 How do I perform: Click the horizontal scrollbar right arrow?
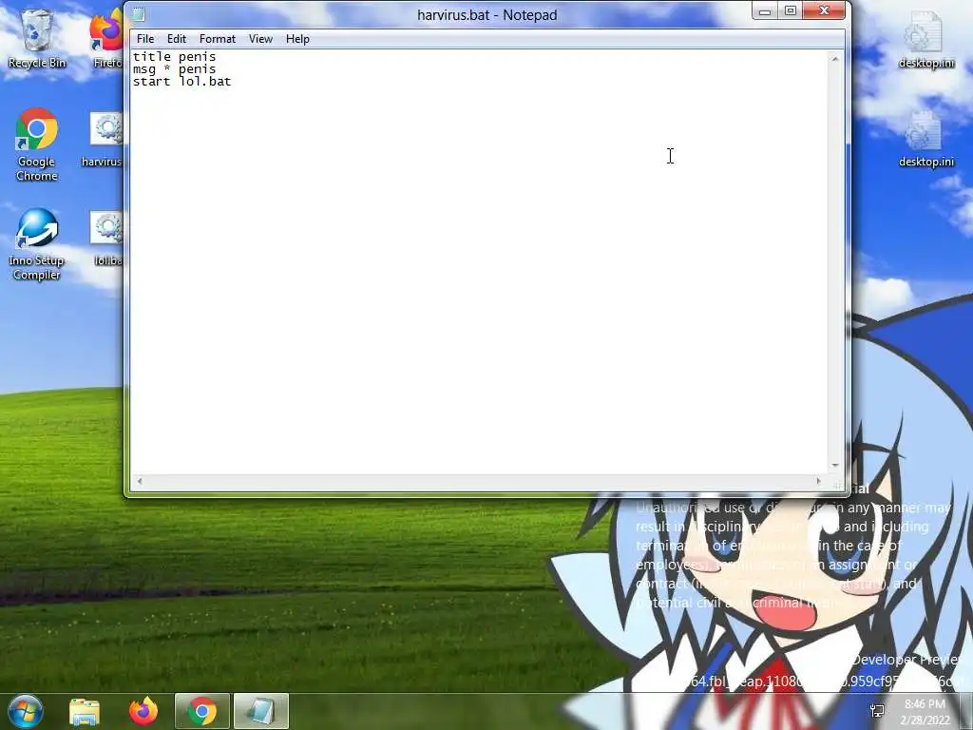pyautogui.click(x=818, y=481)
